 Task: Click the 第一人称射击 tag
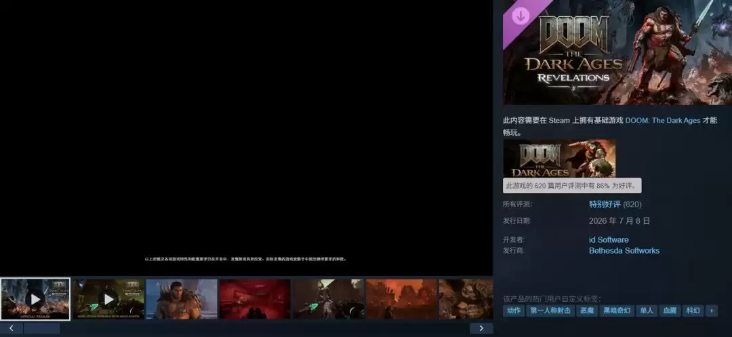point(550,311)
